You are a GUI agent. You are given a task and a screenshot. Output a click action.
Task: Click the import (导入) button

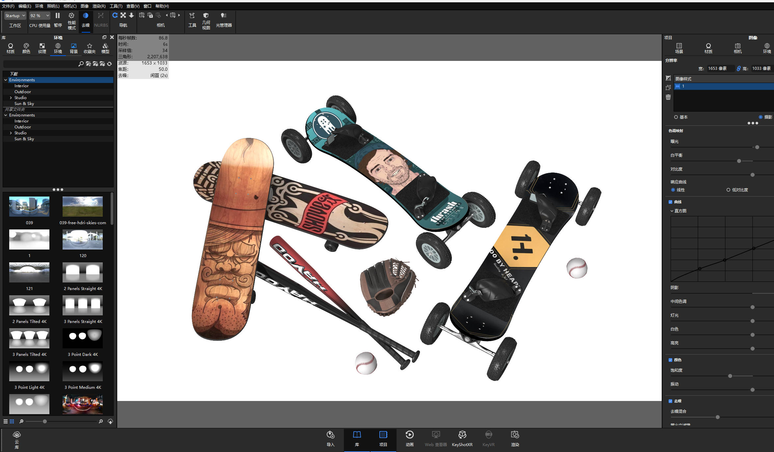[330, 439]
